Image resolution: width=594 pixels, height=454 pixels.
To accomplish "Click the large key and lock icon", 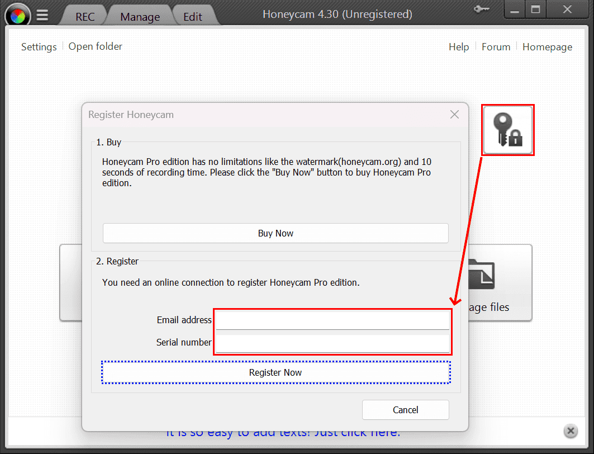I will 508,130.
